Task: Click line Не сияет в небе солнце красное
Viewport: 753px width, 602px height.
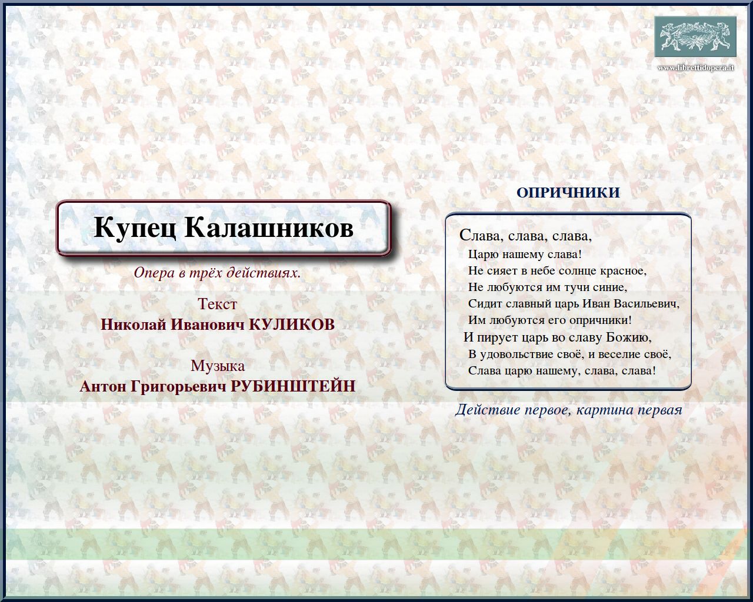Action: point(557,271)
